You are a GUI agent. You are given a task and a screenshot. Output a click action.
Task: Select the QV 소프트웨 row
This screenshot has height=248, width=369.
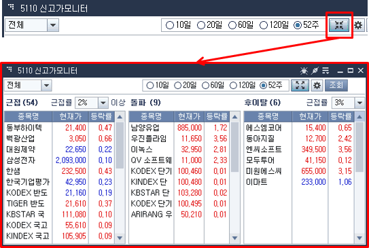pos(179,160)
